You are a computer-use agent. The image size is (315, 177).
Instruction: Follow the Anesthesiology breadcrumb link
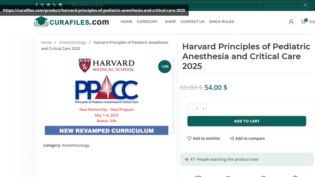(x=72, y=42)
